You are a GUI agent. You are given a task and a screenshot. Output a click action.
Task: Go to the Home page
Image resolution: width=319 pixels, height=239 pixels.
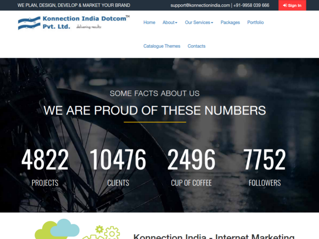pos(149,23)
